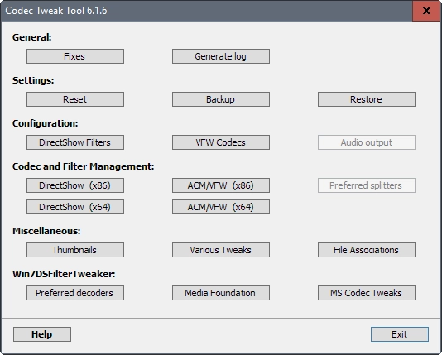Open ACM/VFW (x86) management
Viewport: 442px width, 355px height.
pos(221,185)
